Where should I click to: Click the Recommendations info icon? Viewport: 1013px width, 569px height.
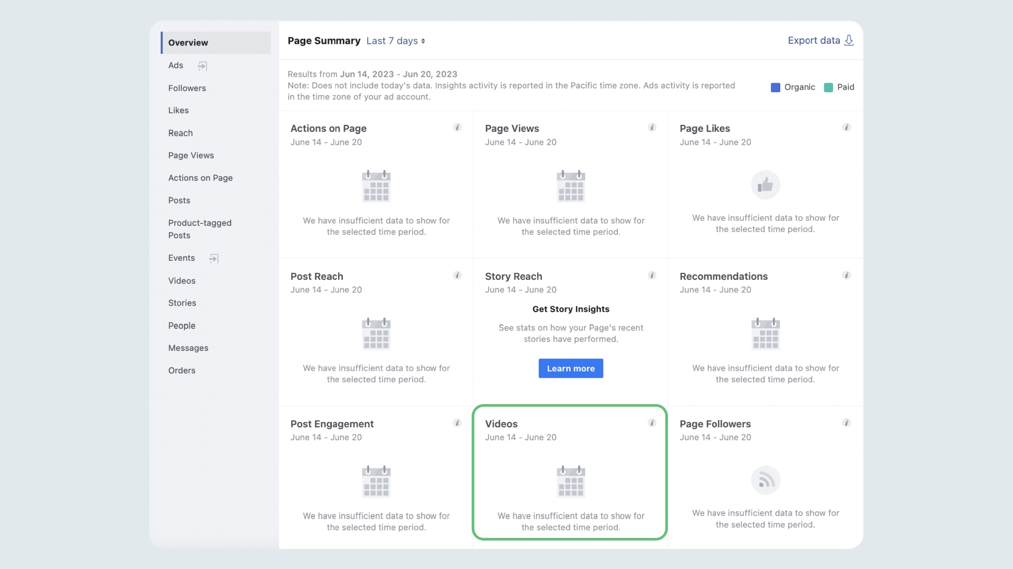coord(846,275)
